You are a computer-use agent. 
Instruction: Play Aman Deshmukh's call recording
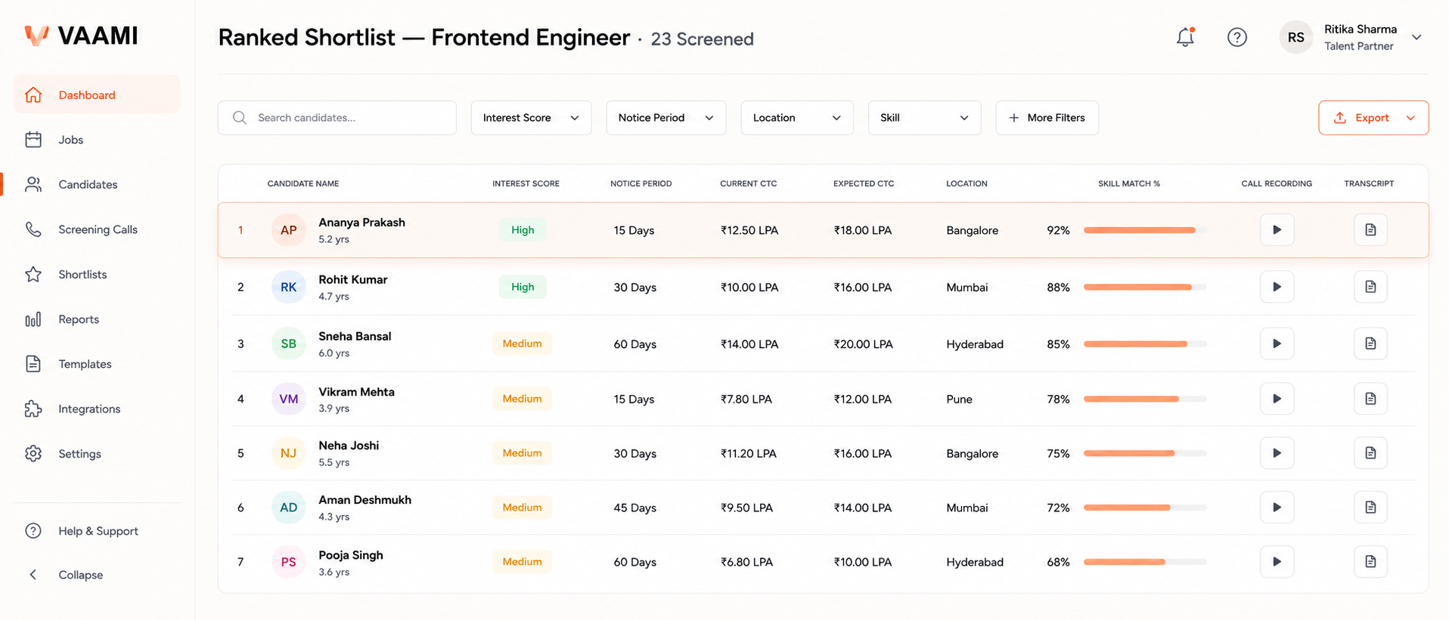coord(1277,507)
